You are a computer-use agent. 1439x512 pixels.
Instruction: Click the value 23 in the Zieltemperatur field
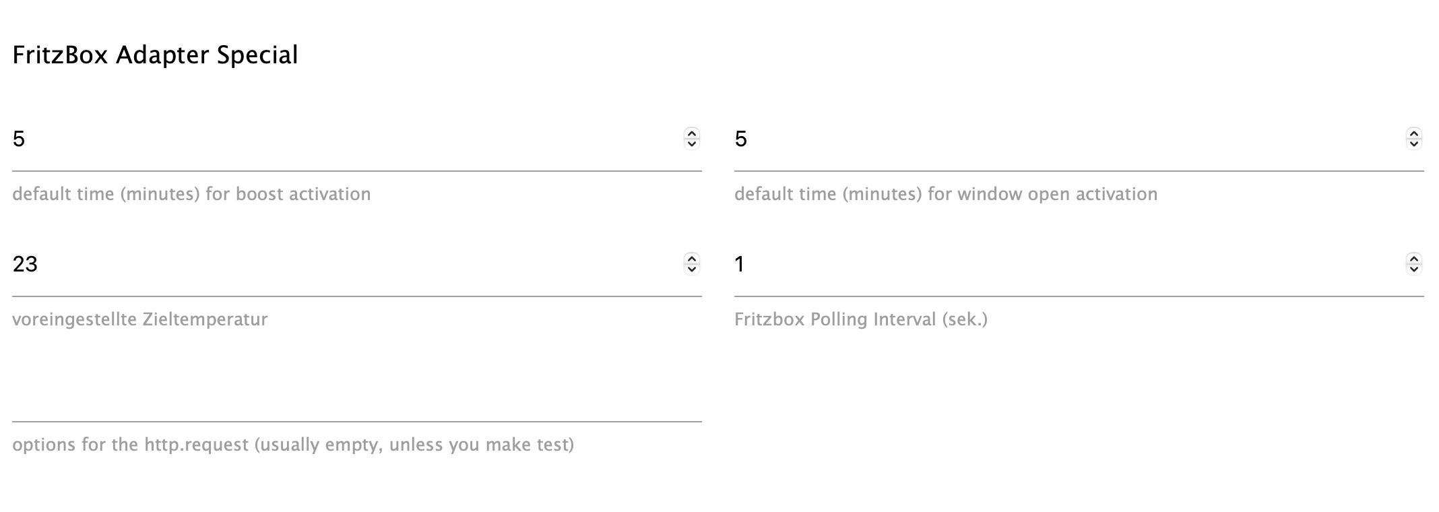click(25, 264)
